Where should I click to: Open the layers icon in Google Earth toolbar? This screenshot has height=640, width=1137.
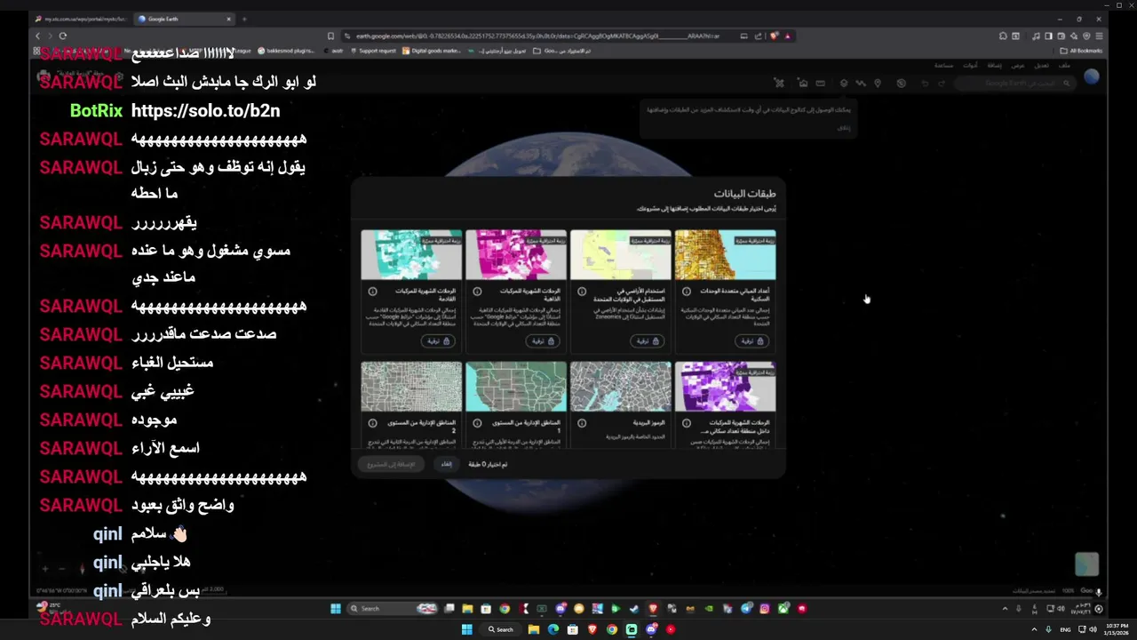click(844, 83)
